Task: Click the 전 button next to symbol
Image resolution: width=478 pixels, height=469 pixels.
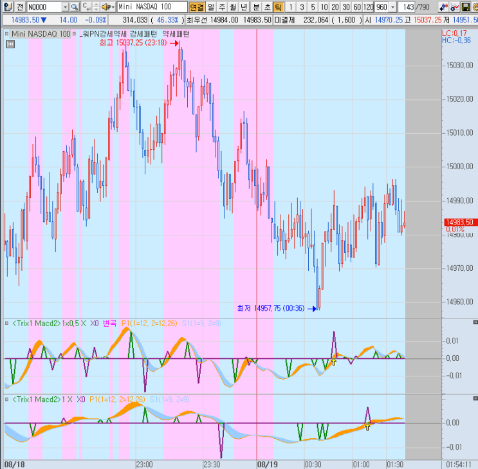Action: click(x=19, y=6)
